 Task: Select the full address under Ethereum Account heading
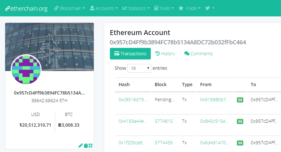tap(178, 42)
